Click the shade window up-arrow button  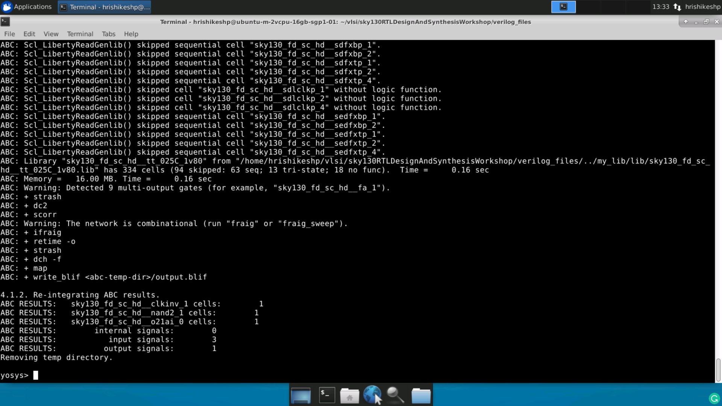pyautogui.click(x=686, y=22)
